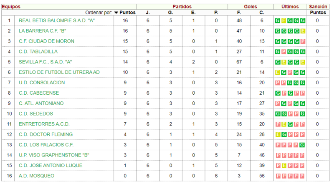Sort table by G. wins column header
The width and height of the screenshot is (334, 184).
tap(170, 13)
